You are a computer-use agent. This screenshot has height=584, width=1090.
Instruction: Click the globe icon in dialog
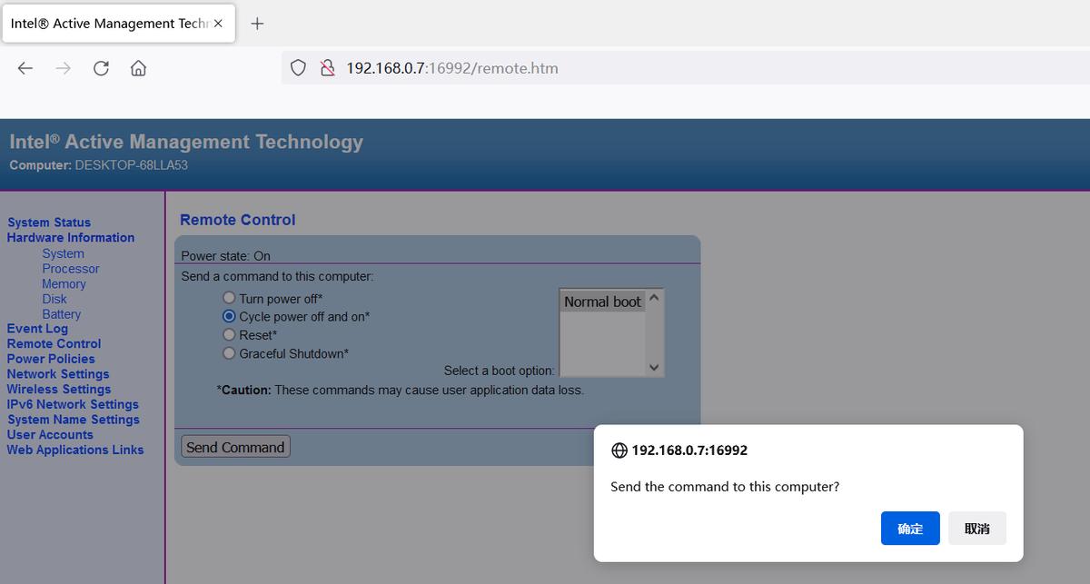point(619,450)
